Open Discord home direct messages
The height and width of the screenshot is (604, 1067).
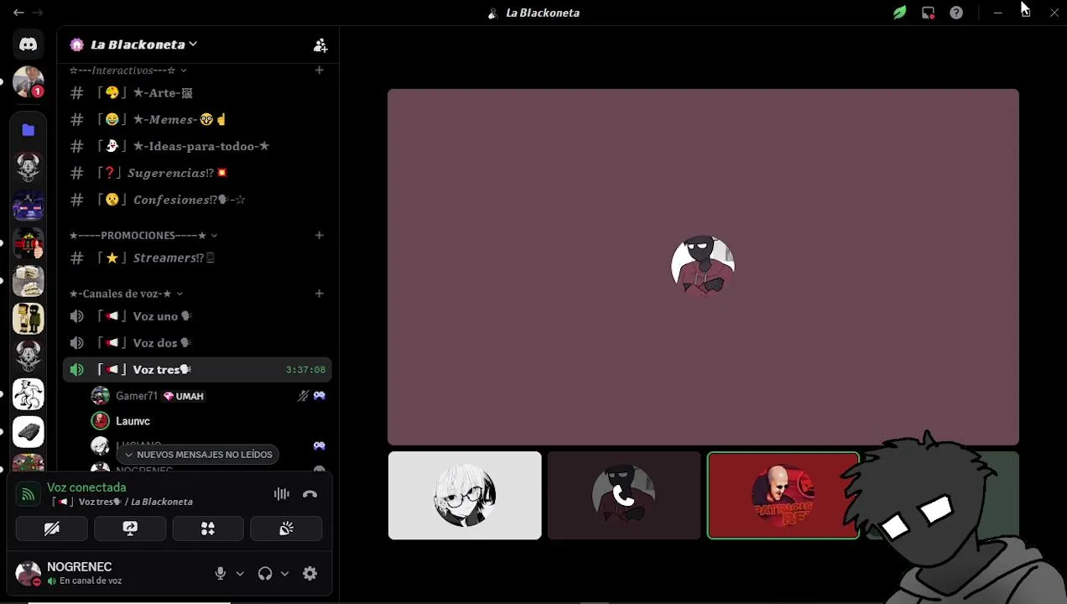(x=29, y=44)
